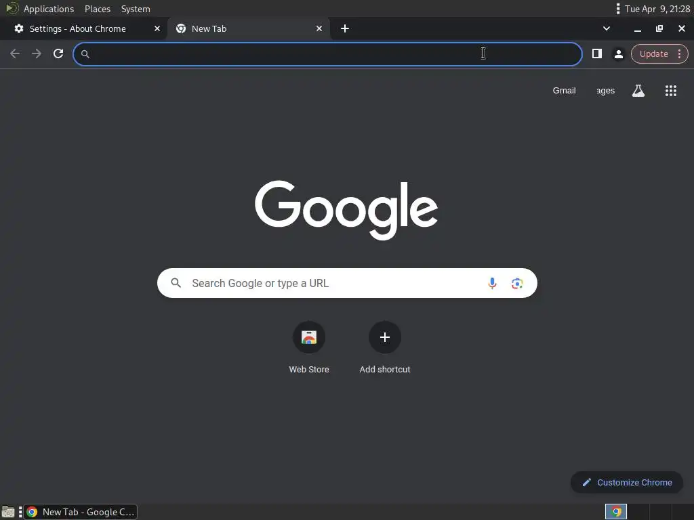Open Search Labs flask icon
The image size is (694, 520).
pos(638,91)
